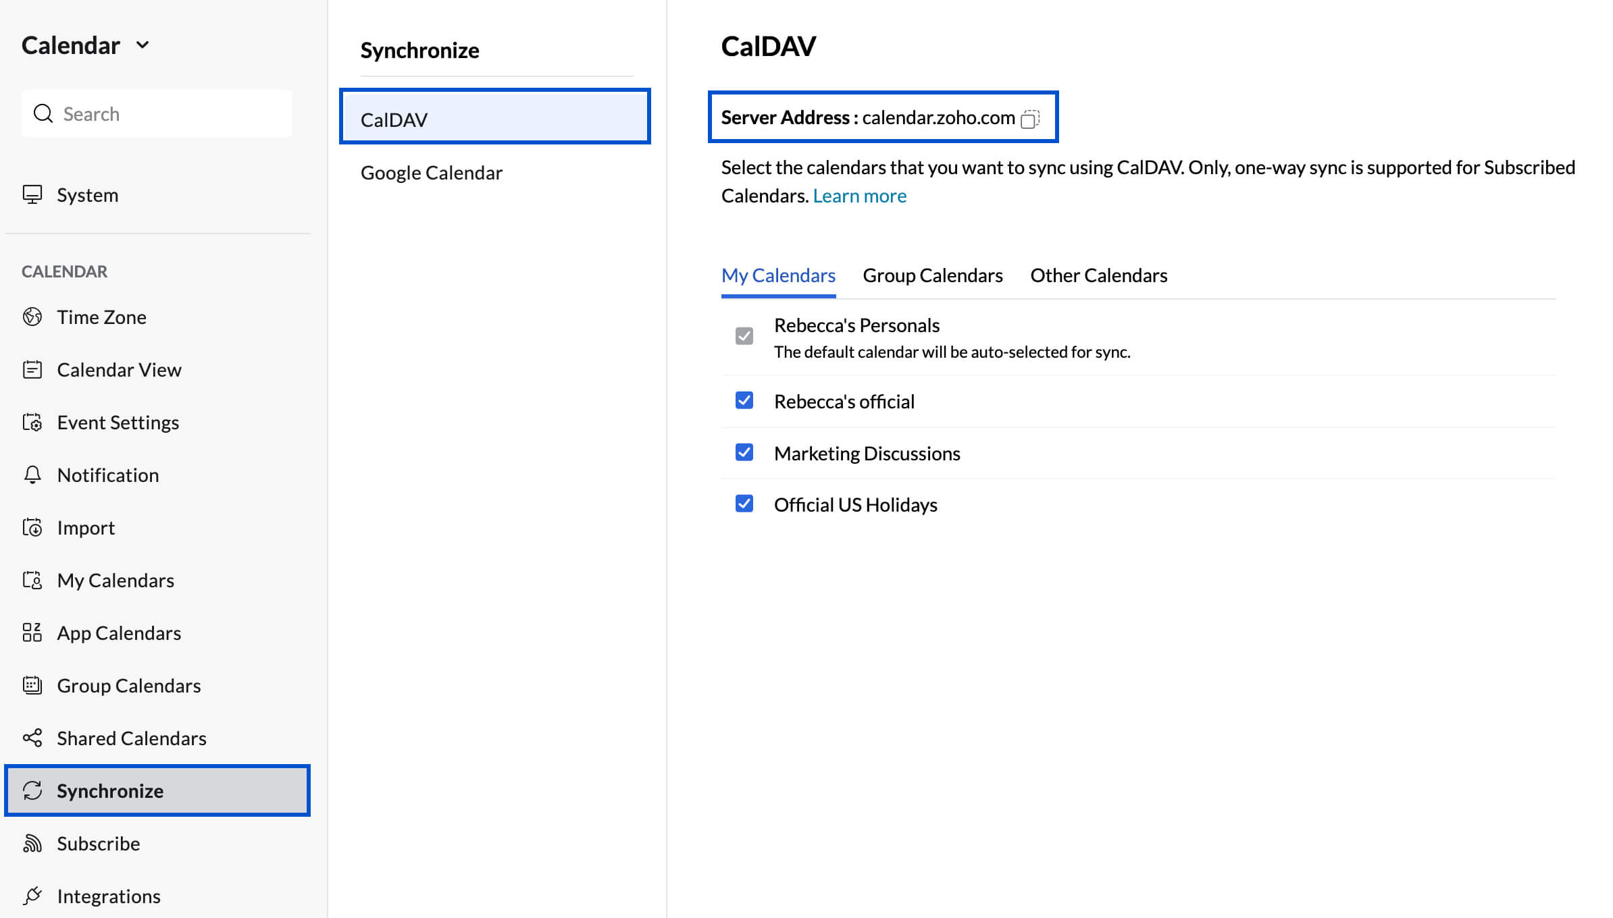The height and width of the screenshot is (918, 1613).
Task: Copy the server address with copy icon
Action: [1030, 119]
